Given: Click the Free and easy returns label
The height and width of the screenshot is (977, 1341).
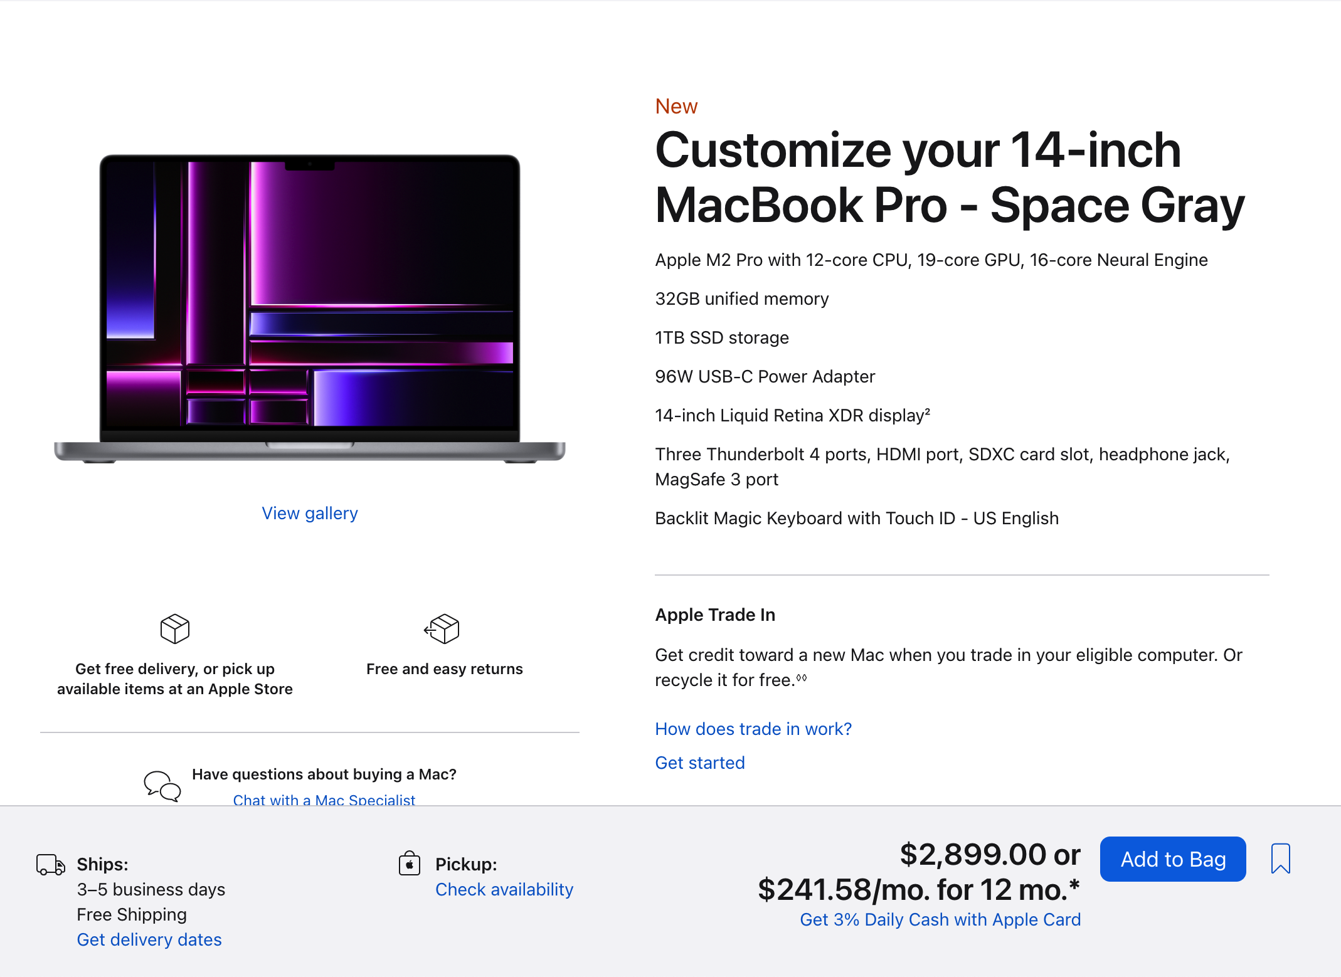Looking at the screenshot, I should coord(444,669).
